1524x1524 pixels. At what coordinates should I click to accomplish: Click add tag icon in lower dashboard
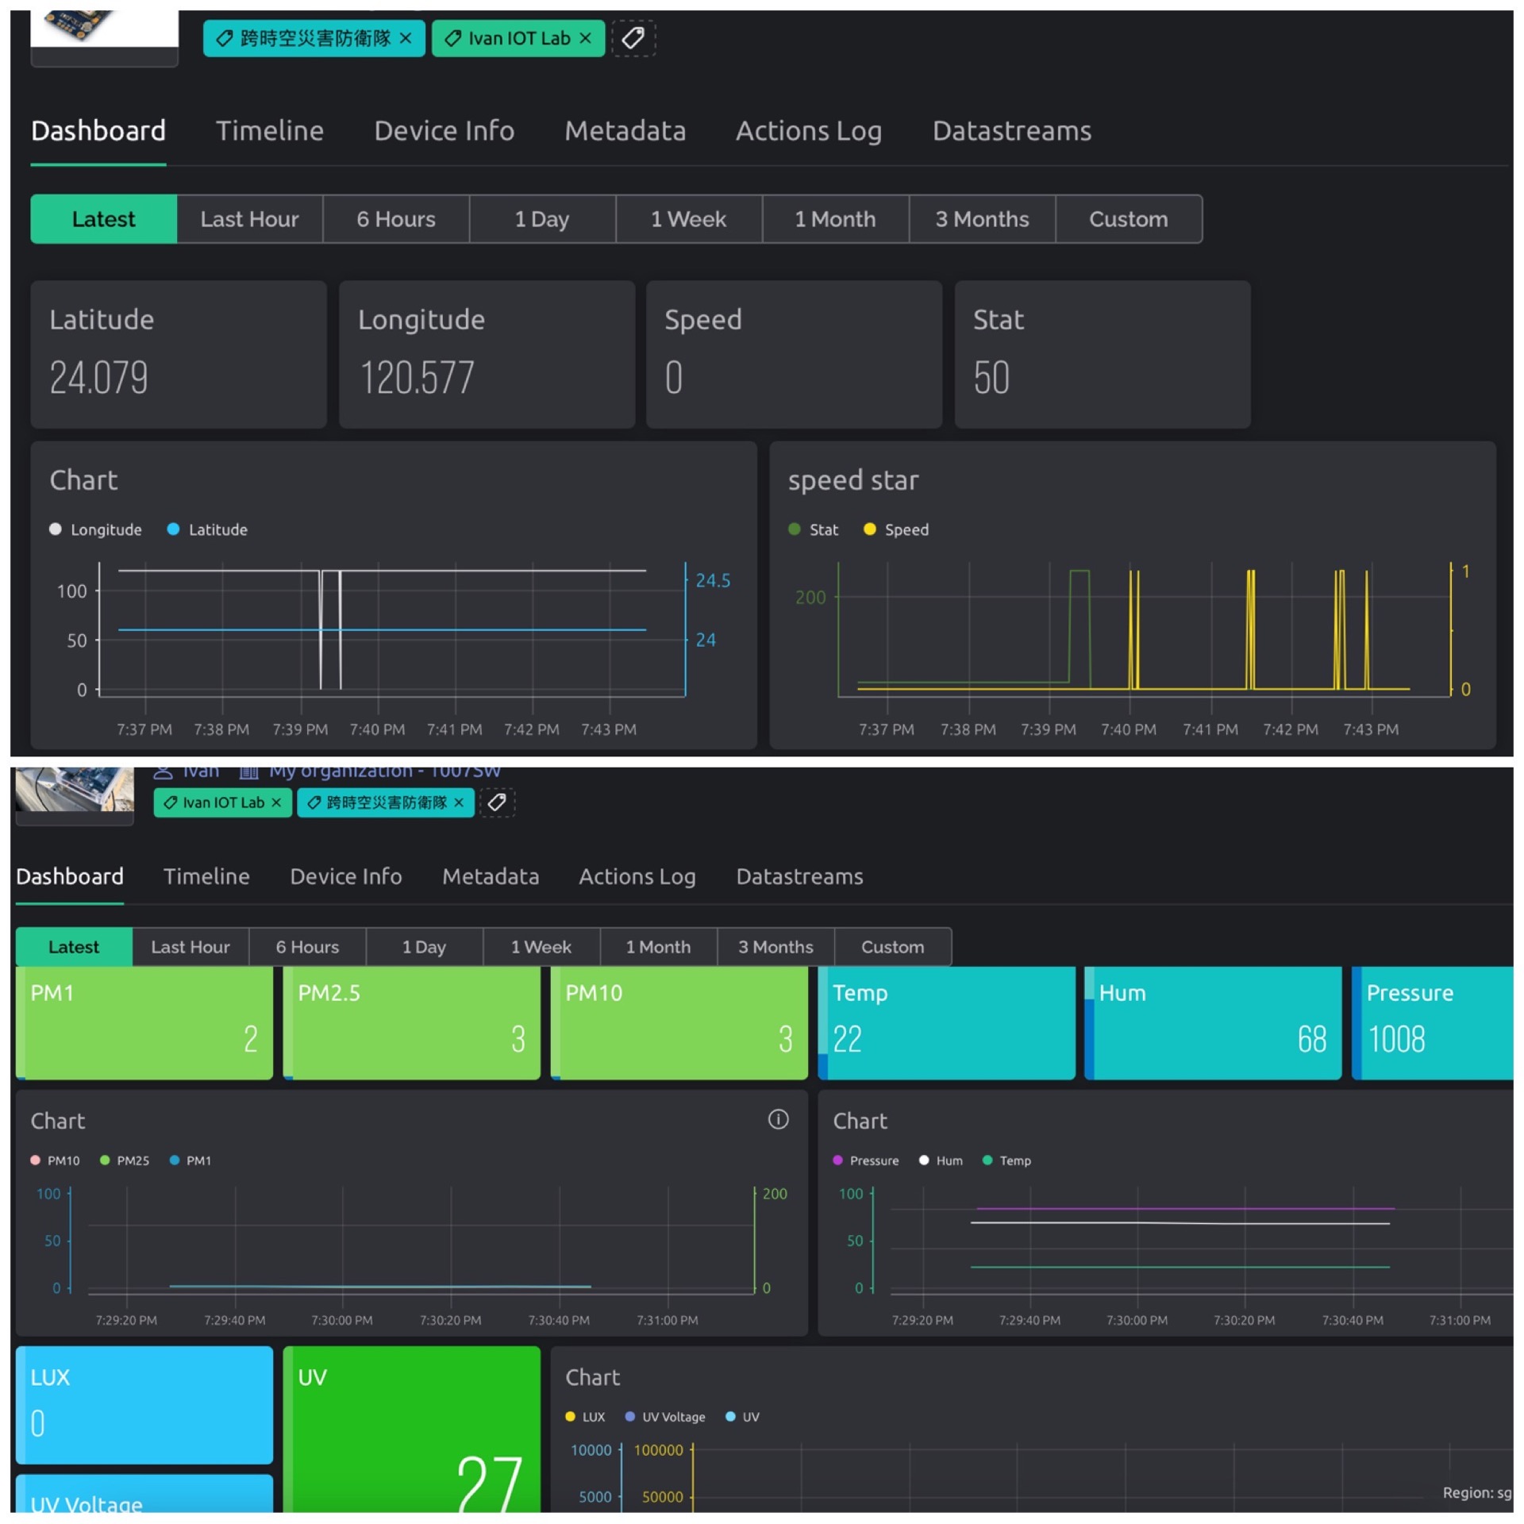(x=497, y=802)
